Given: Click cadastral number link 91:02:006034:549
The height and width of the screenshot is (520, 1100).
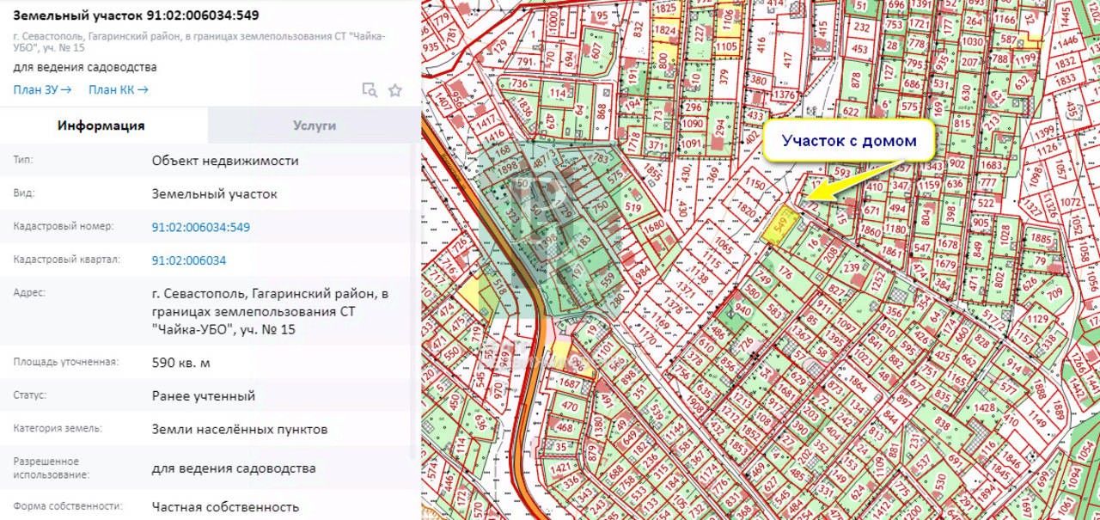Looking at the screenshot, I should (x=200, y=227).
